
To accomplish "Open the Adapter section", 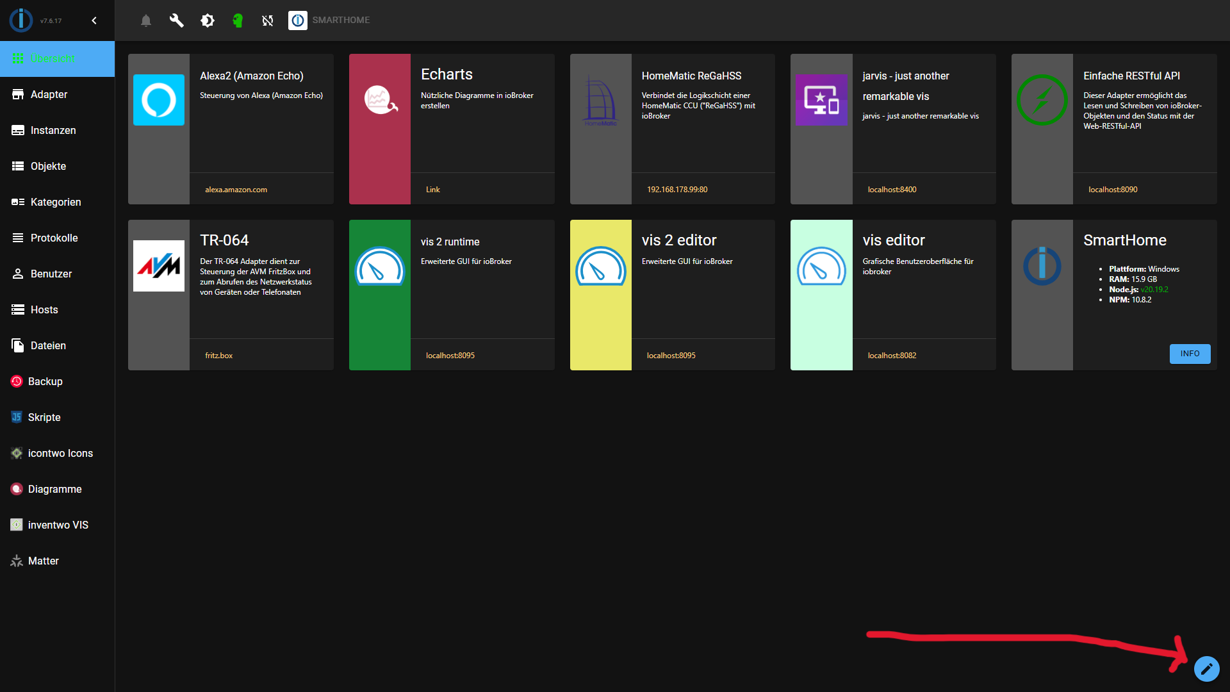I will point(57,95).
